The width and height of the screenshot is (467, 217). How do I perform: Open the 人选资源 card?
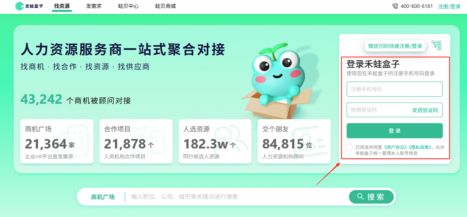coord(215,141)
